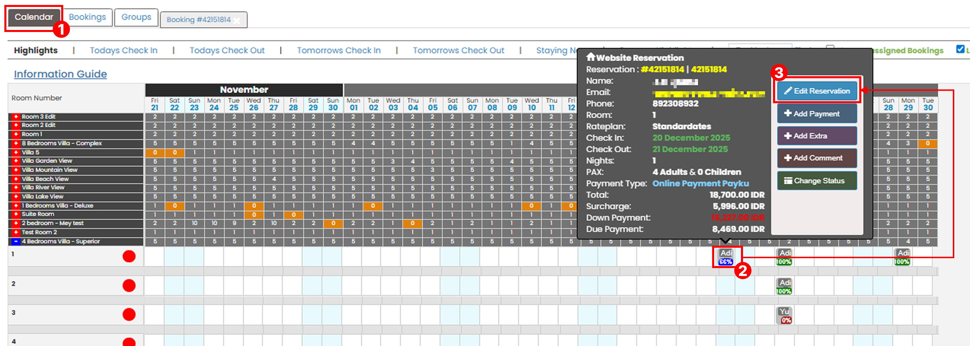The height and width of the screenshot is (346, 970).
Task: Click Suite Room orange 0 cell on Wed 26
Action: click(254, 215)
